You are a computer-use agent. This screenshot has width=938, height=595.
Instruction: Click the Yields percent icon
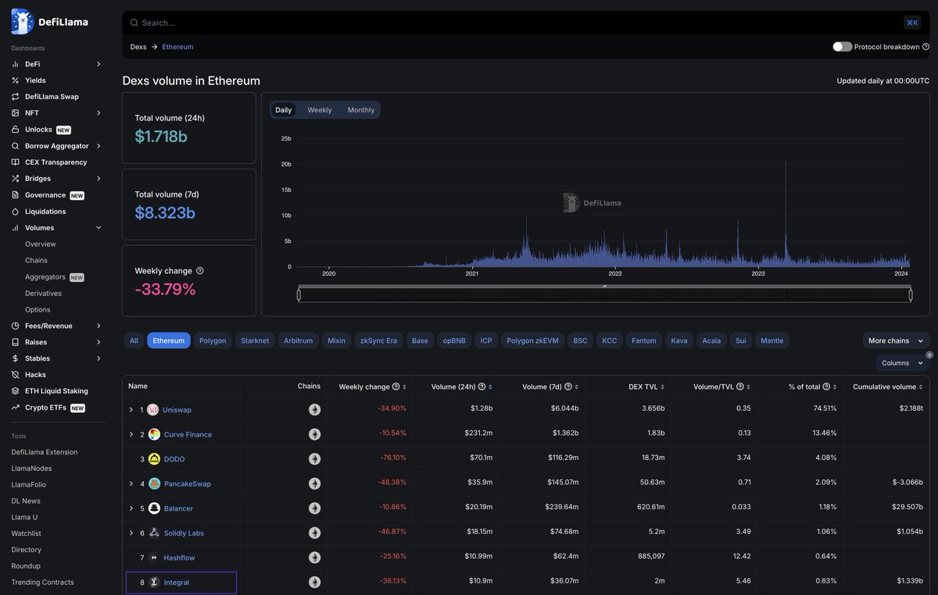[x=16, y=80]
